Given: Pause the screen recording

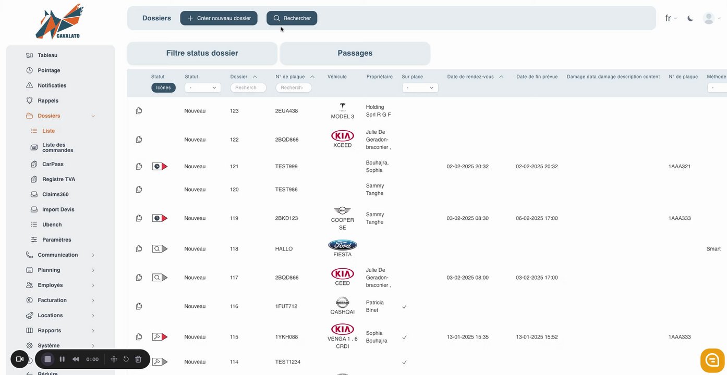Looking at the screenshot, I should pos(62,359).
